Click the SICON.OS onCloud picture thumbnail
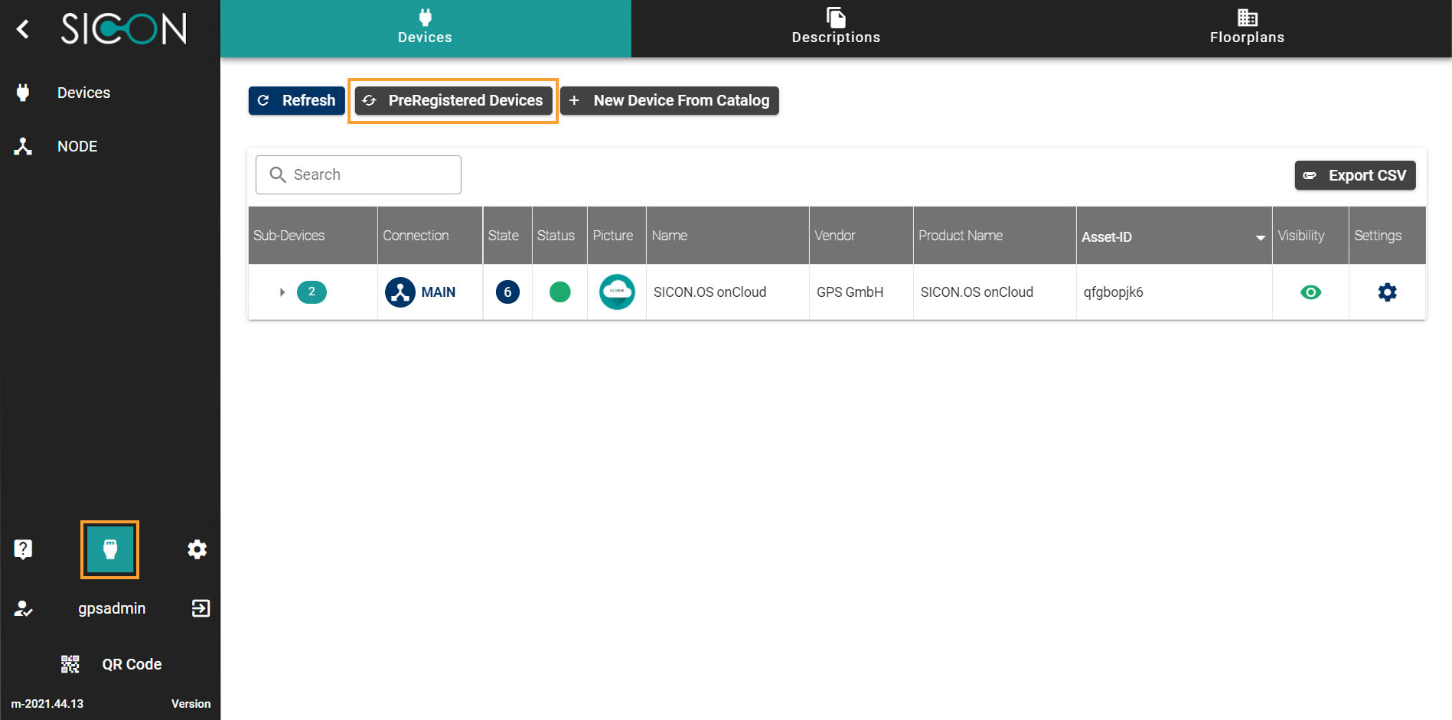Viewport: 1452px width, 720px height. pos(617,292)
